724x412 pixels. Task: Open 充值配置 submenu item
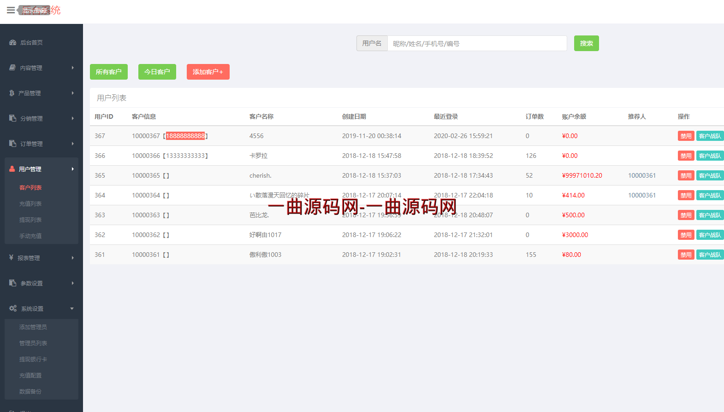[x=30, y=375]
